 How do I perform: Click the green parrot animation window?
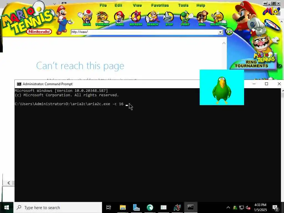tap(222, 87)
